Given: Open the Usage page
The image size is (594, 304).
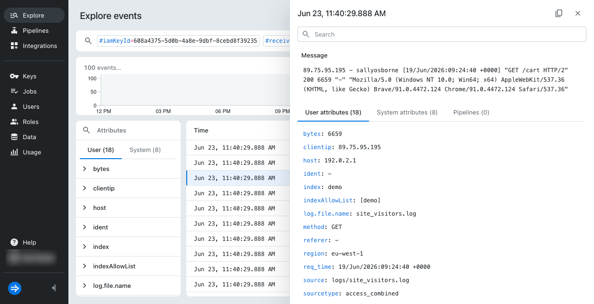Looking at the screenshot, I should pos(34,152).
